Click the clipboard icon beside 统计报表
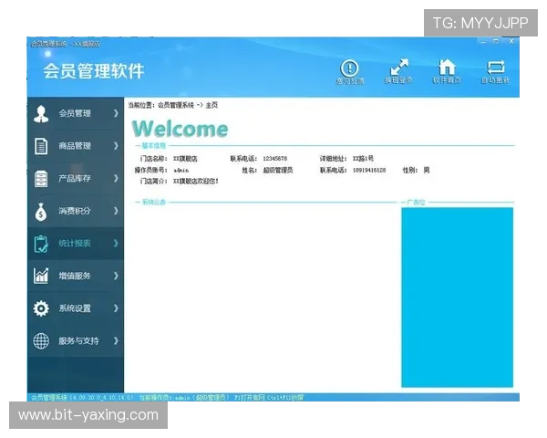 pos(41,244)
